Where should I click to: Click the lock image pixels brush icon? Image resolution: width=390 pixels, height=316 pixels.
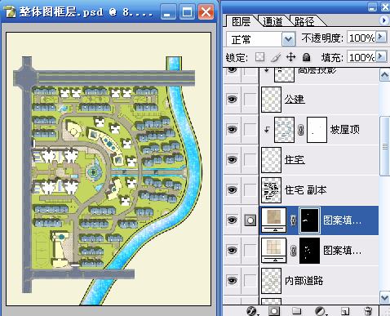click(x=276, y=57)
